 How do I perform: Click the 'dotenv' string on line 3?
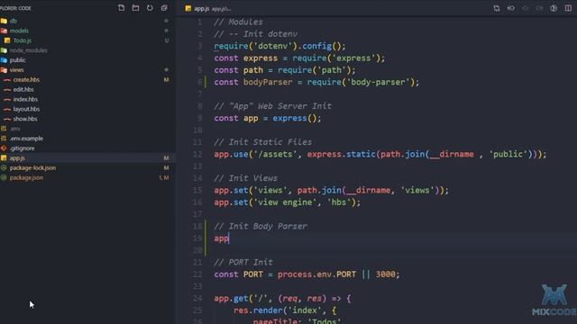[273, 46]
